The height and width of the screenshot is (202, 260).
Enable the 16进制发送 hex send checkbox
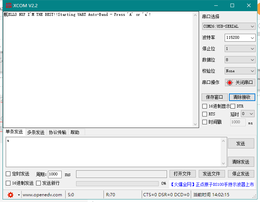pos(8,183)
